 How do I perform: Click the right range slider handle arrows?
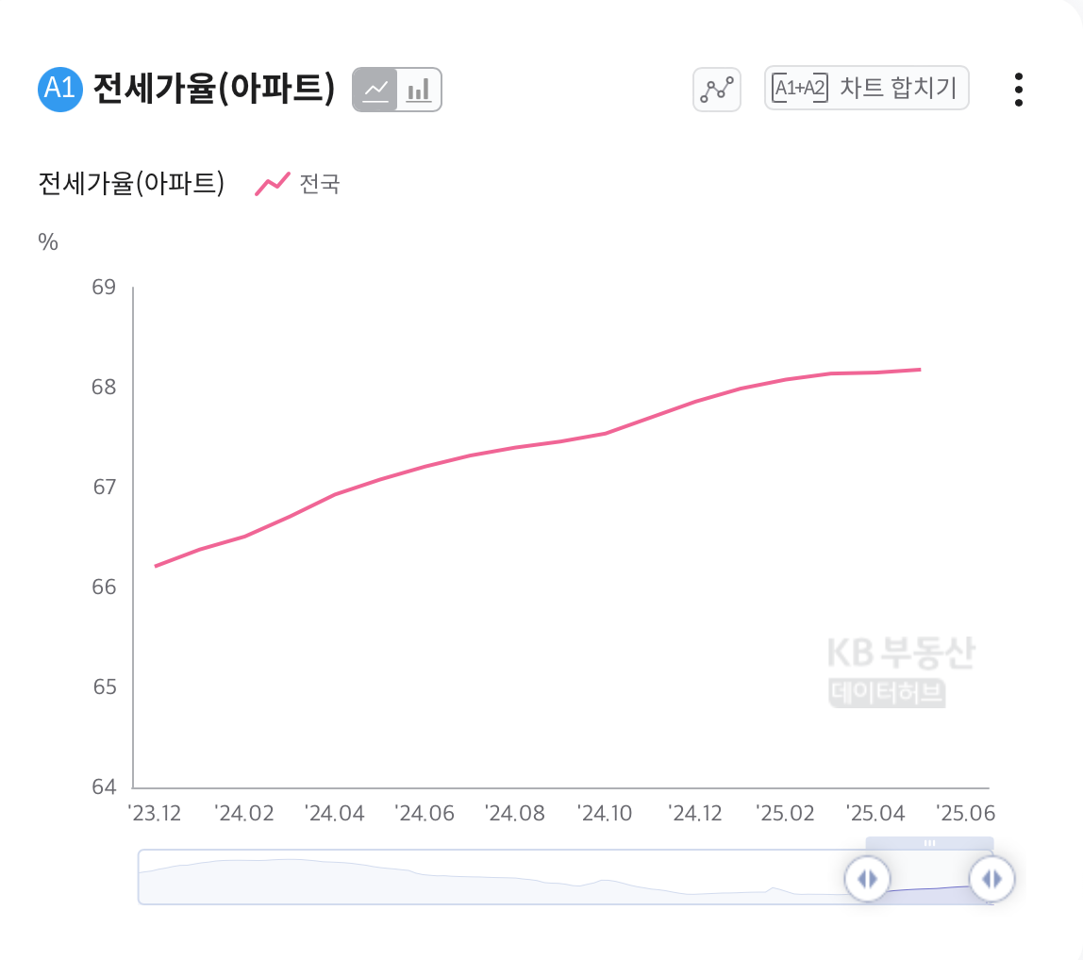click(x=991, y=878)
